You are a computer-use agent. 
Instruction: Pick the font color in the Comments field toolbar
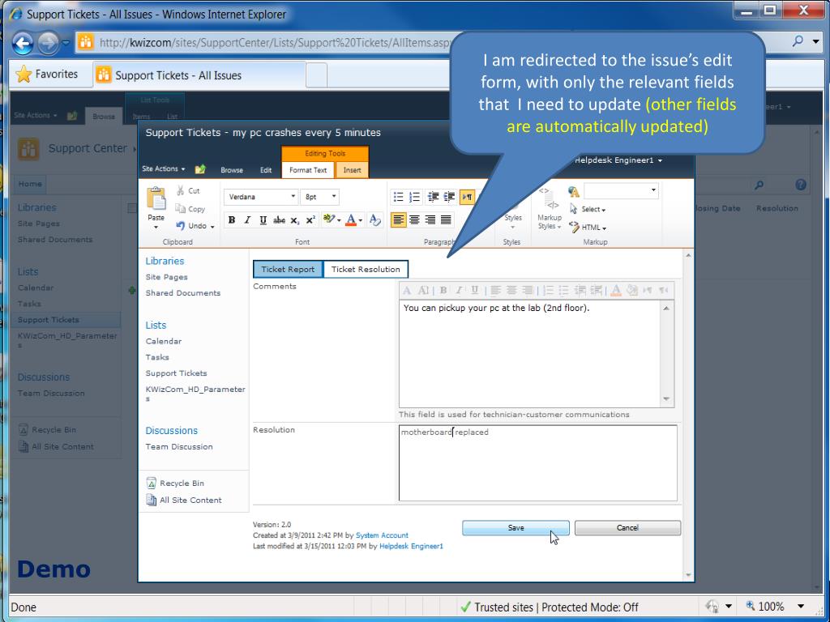point(616,291)
